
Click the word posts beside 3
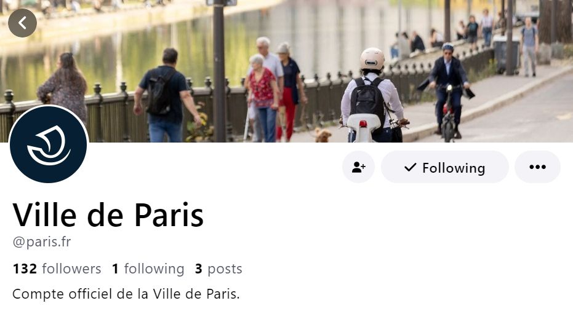point(225,269)
